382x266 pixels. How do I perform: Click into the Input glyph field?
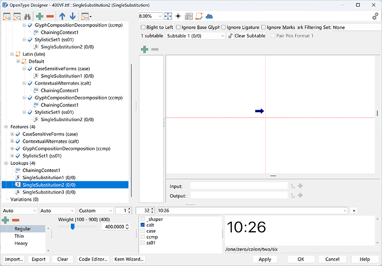239,186
